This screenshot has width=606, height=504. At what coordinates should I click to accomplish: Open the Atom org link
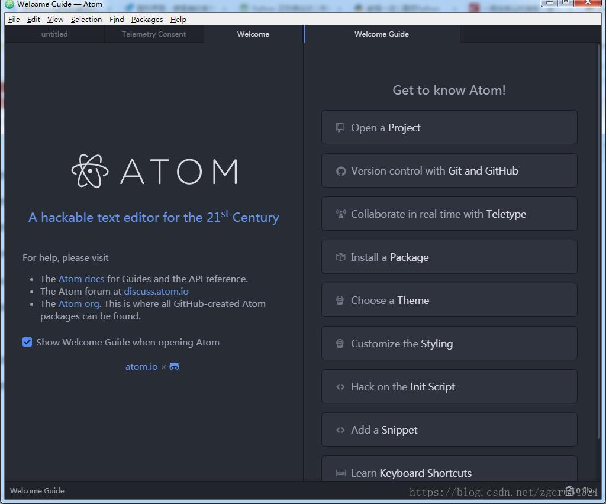pyautogui.click(x=79, y=303)
